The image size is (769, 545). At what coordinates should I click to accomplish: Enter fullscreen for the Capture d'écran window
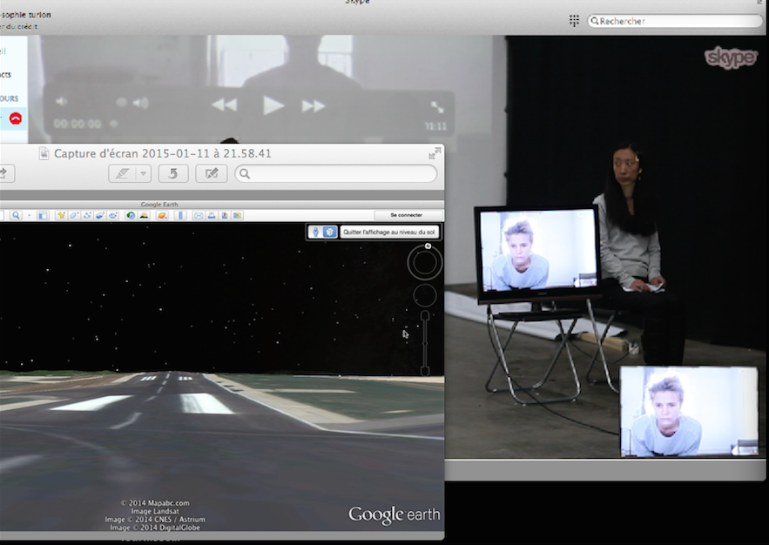pyautogui.click(x=435, y=154)
